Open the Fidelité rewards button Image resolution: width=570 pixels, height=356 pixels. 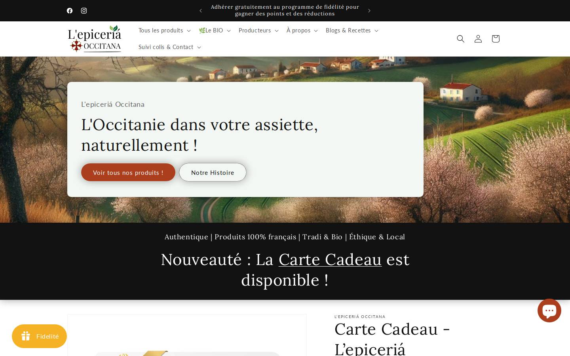pos(39,336)
